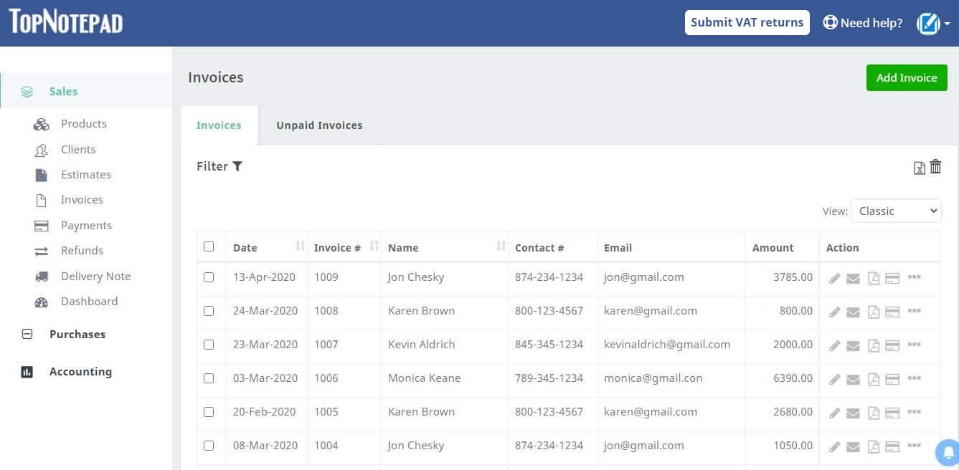The height and width of the screenshot is (470, 959).
Task: Open the View Classic dropdown
Action: [x=895, y=211]
